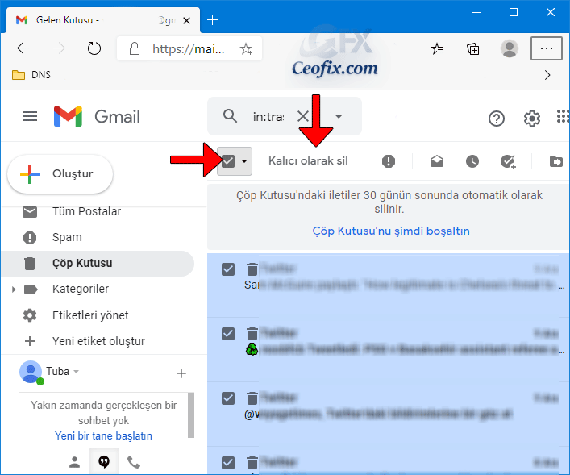Uncheck the first email's checkbox
570x475 pixels.
pos(228,269)
